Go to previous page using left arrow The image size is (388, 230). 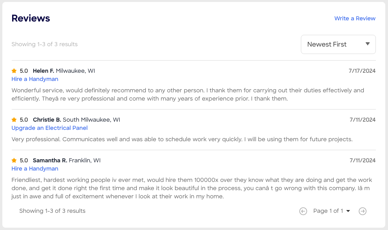click(303, 211)
